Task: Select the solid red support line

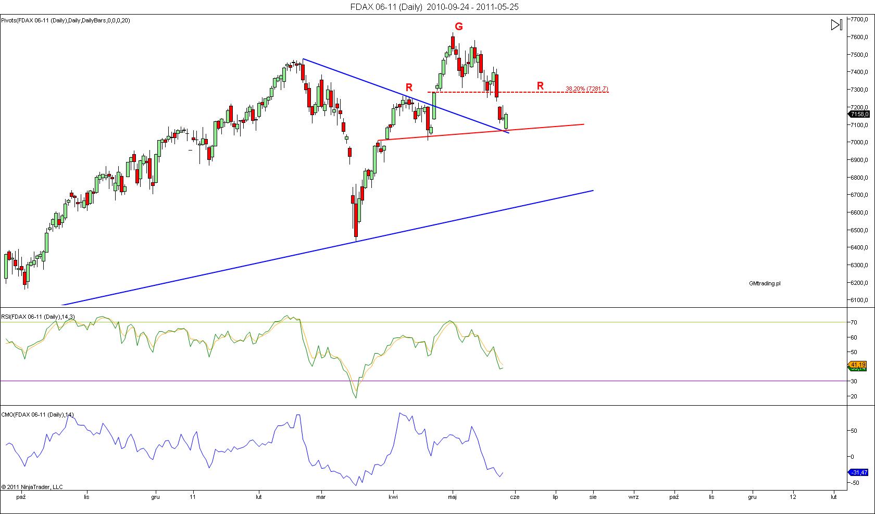Action: coord(481,132)
